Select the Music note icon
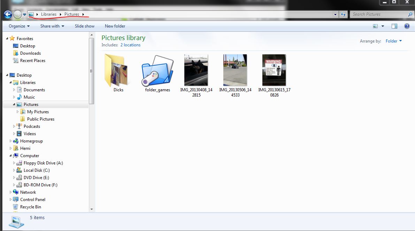The image size is (415, 231). (19, 97)
